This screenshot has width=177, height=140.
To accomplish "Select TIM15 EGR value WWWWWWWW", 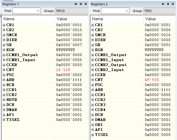I will point(66,50).
